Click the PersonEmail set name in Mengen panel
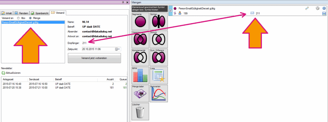328x122 pixels. [x=197, y=9]
